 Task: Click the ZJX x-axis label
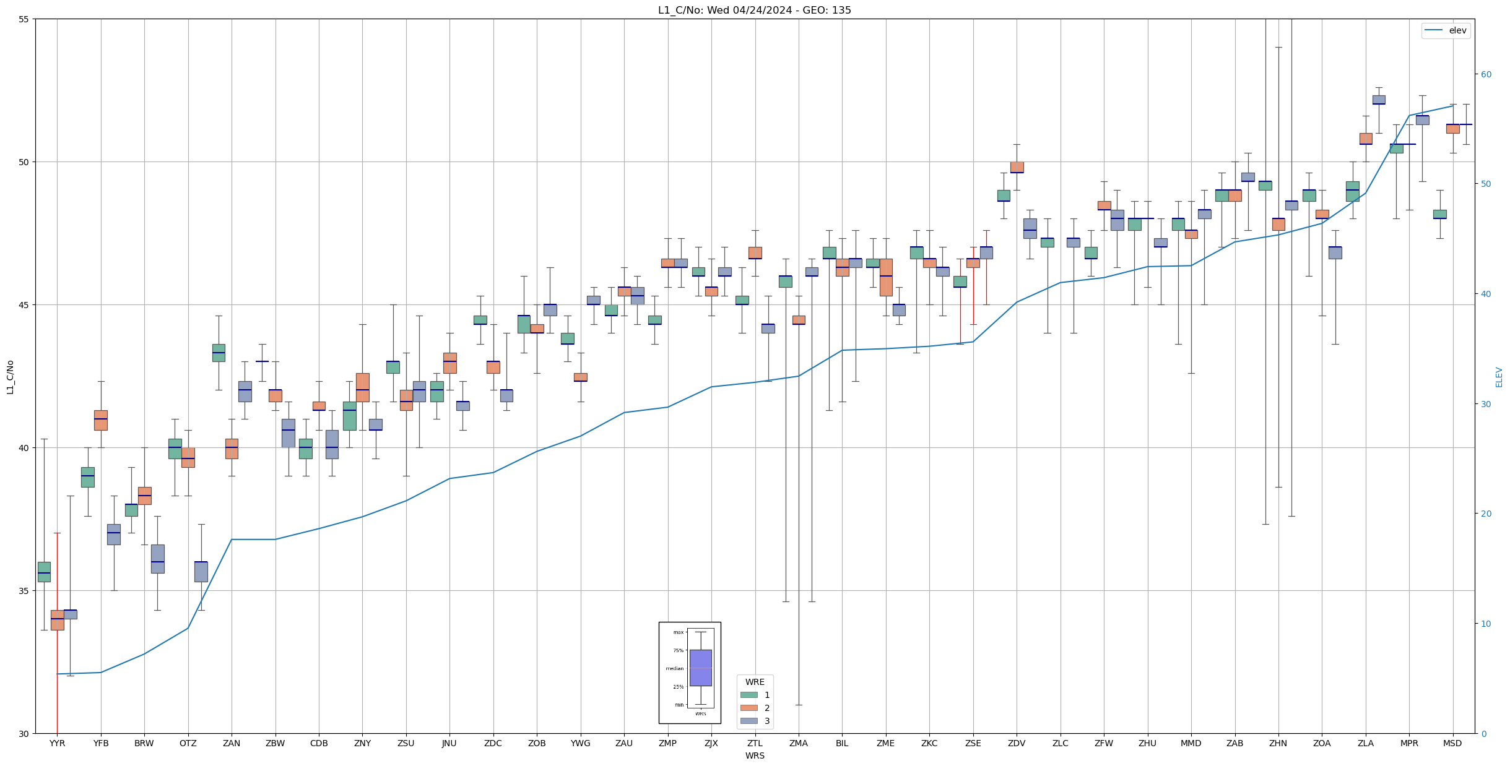point(711,743)
